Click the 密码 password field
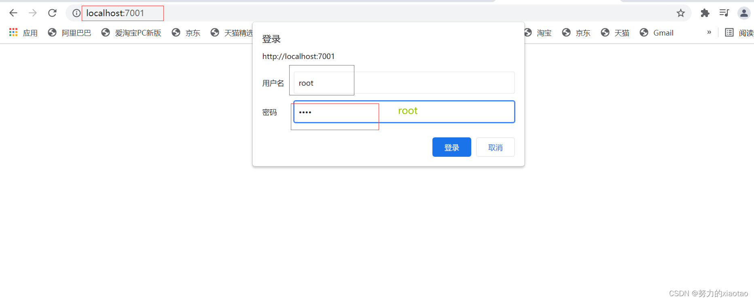The image size is (754, 301). (404, 112)
